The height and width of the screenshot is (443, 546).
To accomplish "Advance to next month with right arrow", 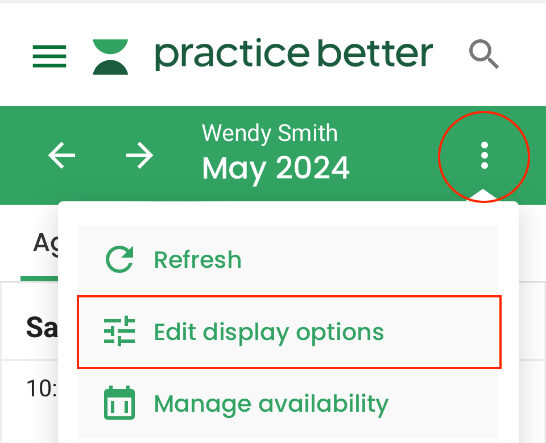I will point(139,155).
